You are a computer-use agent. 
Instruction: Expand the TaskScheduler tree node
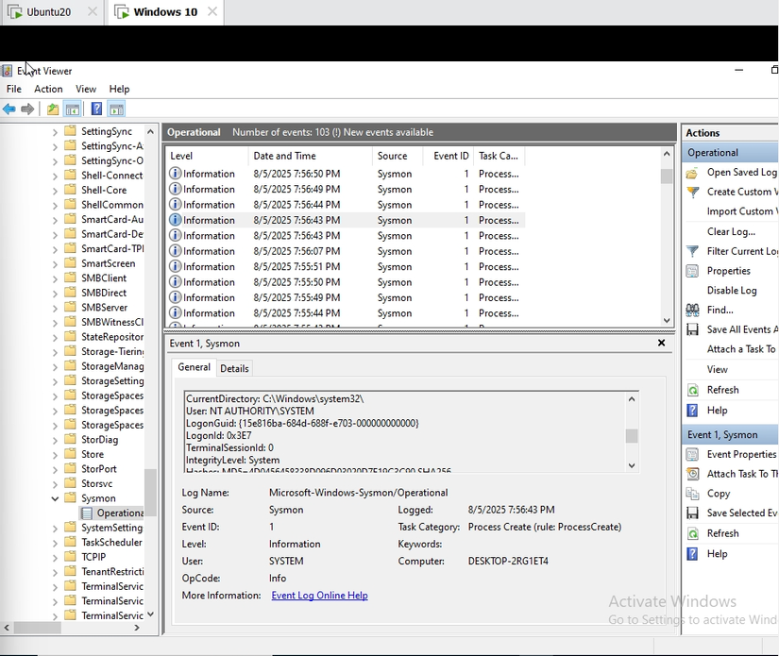pos(55,543)
